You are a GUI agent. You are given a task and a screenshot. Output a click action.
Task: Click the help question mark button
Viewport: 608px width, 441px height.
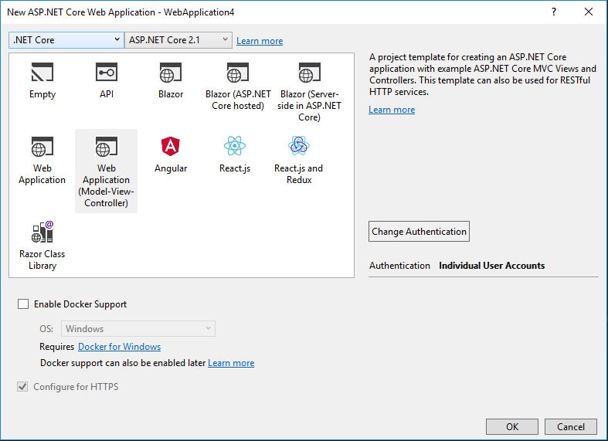(554, 12)
